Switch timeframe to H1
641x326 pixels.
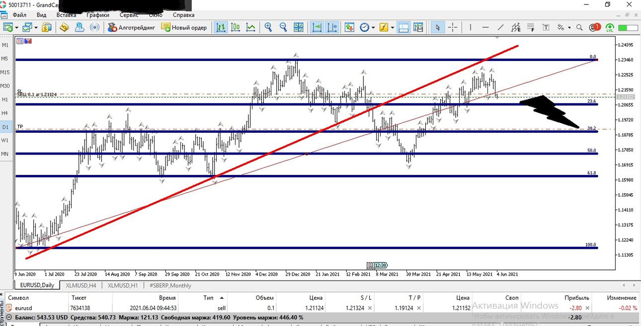[5, 100]
